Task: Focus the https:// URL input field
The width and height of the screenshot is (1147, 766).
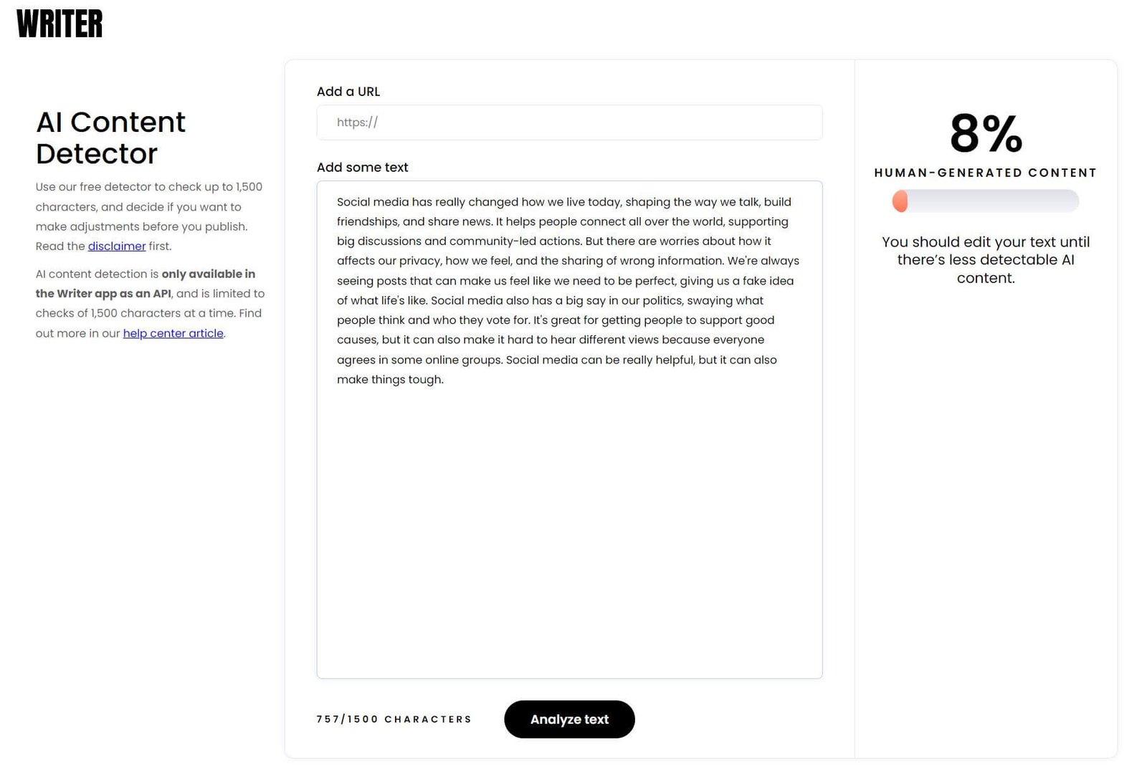Action: tap(569, 123)
